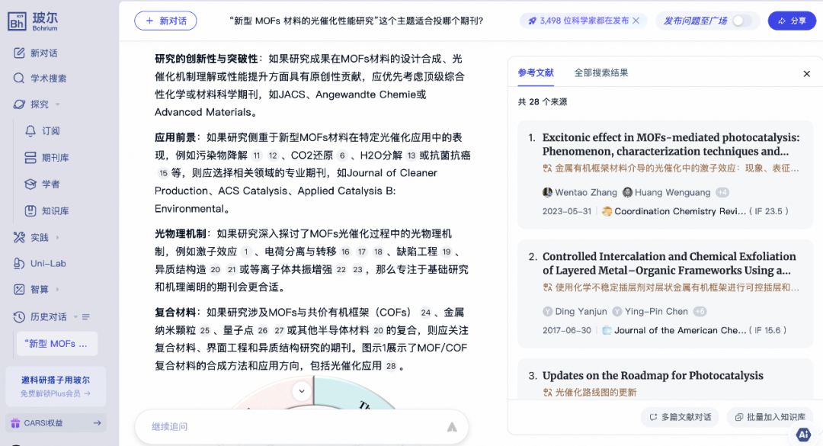This screenshot has width=823, height=446.
Task: Expand the 探究 section arrow
Action: pos(58,104)
